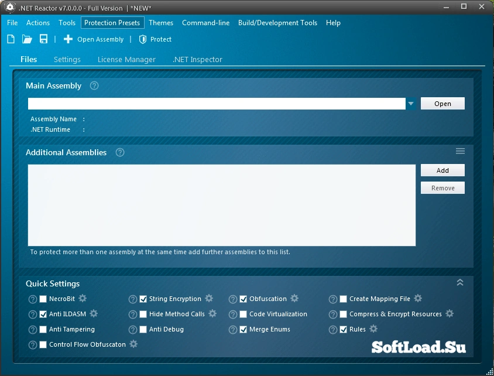Open the Main Assembly help icon
Image resolution: width=494 pixels, height=376 pixels.
click(94, 86)
